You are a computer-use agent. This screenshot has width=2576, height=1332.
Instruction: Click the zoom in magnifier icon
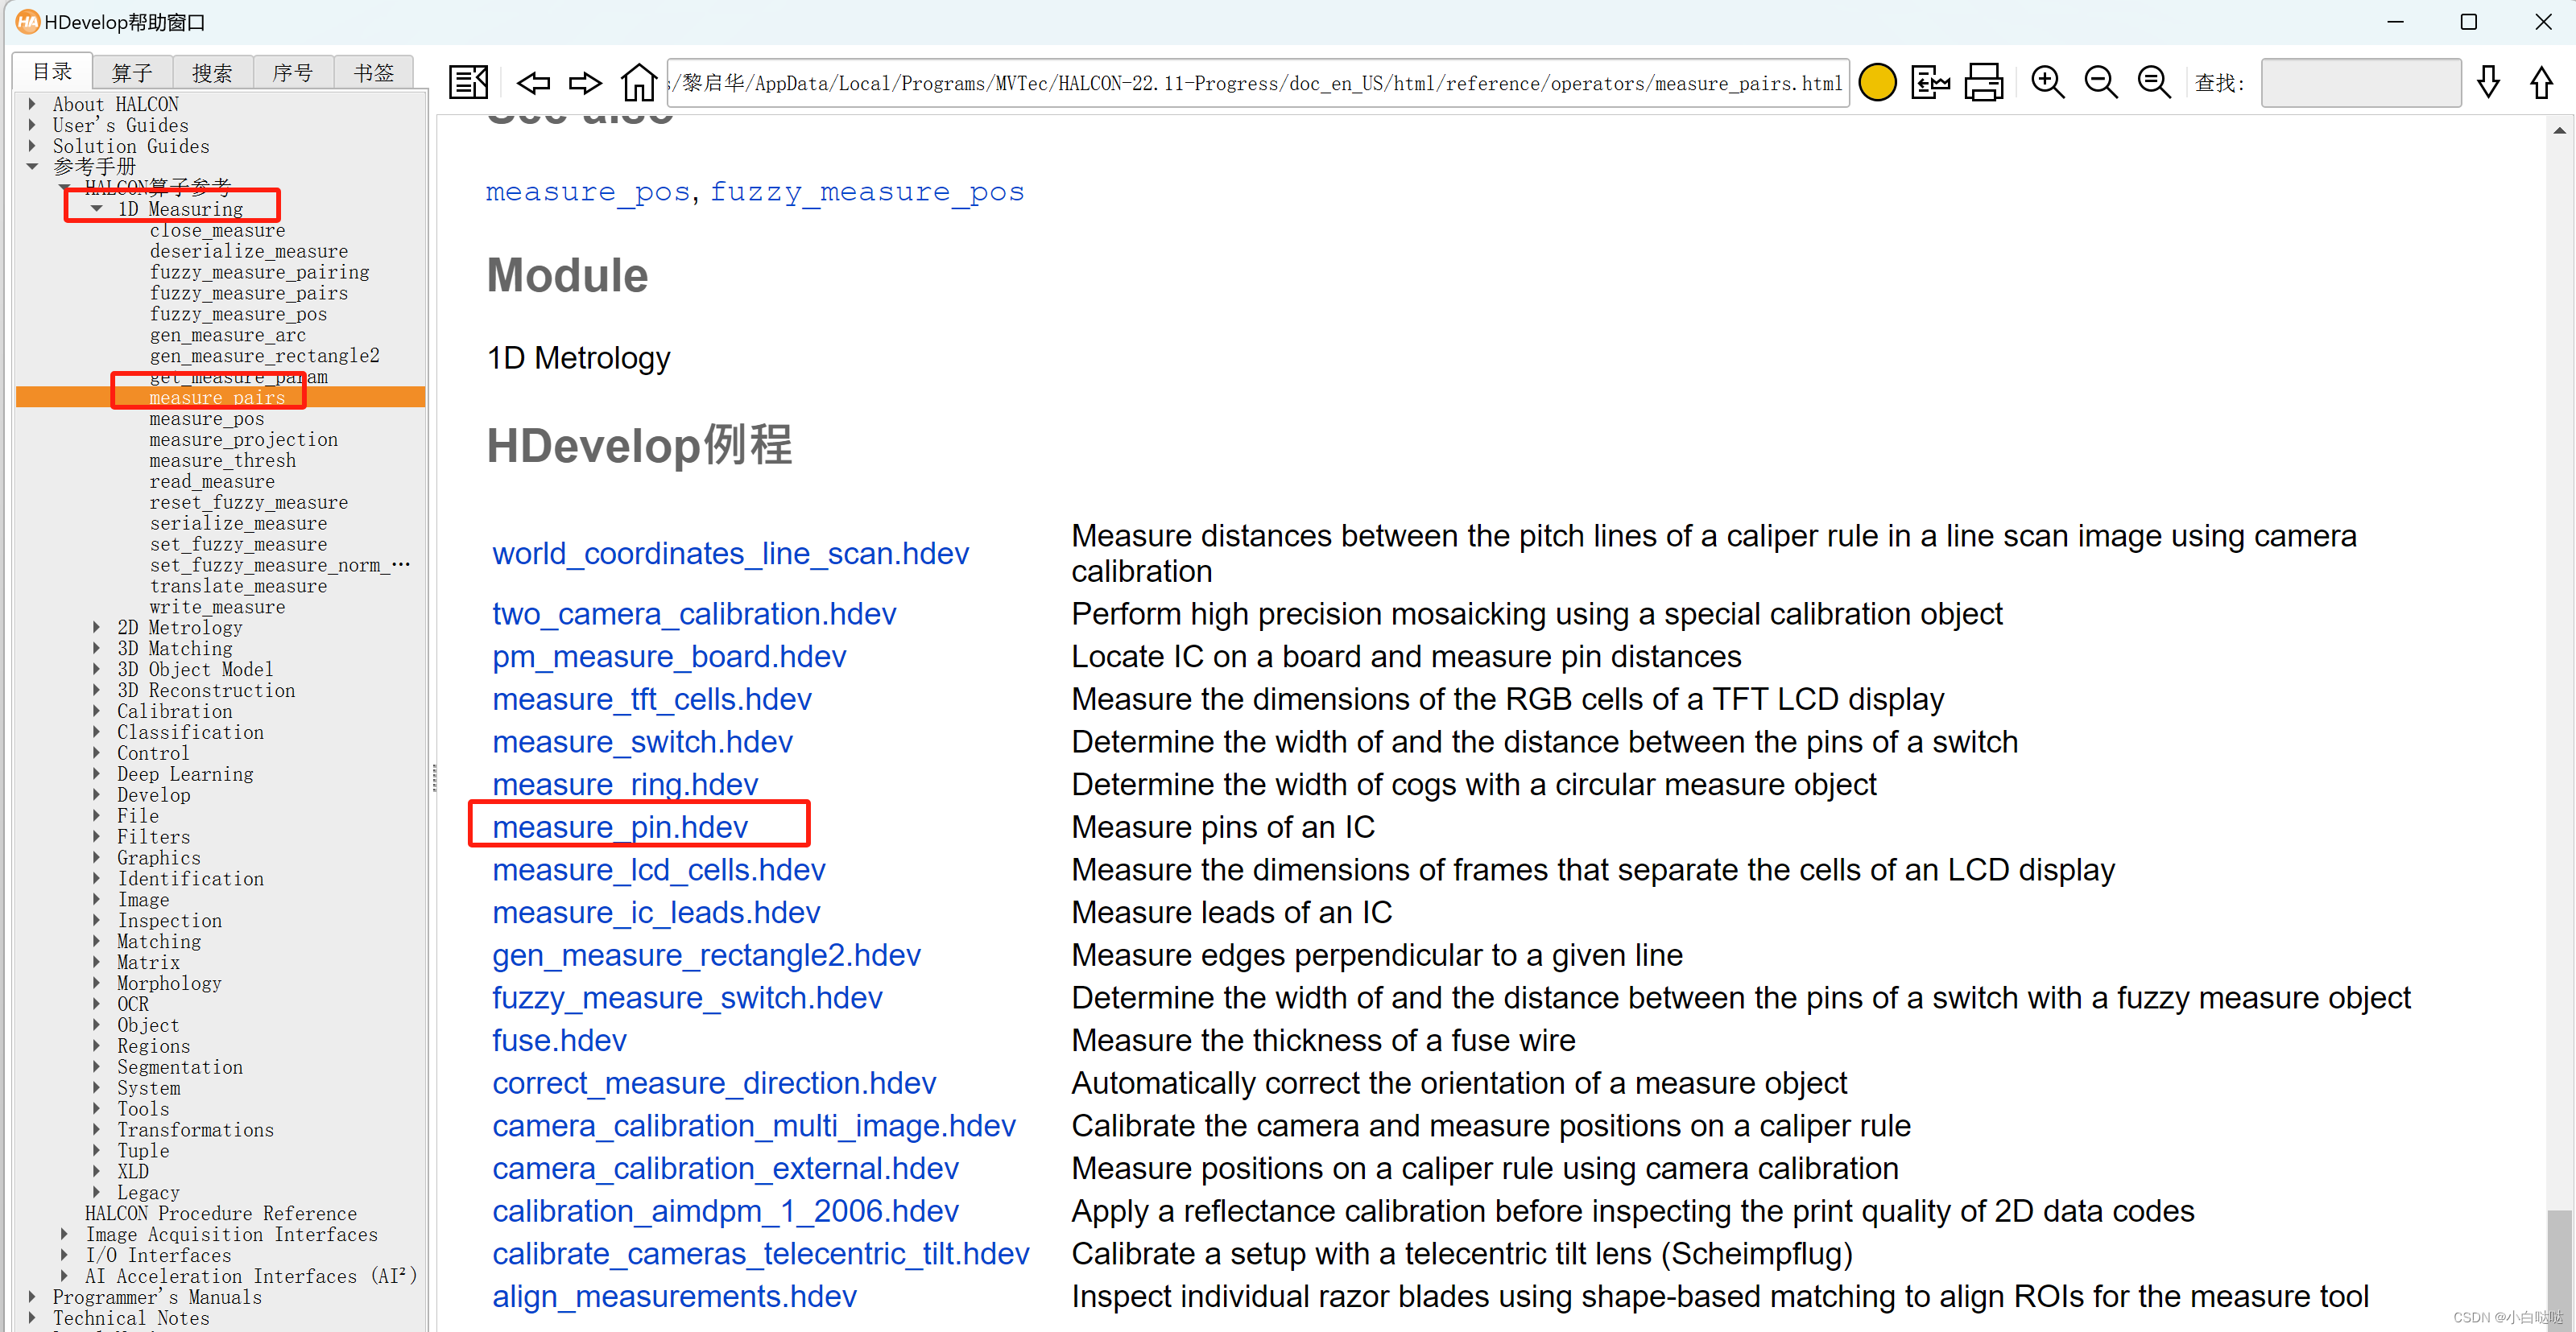click(2046, 81)
